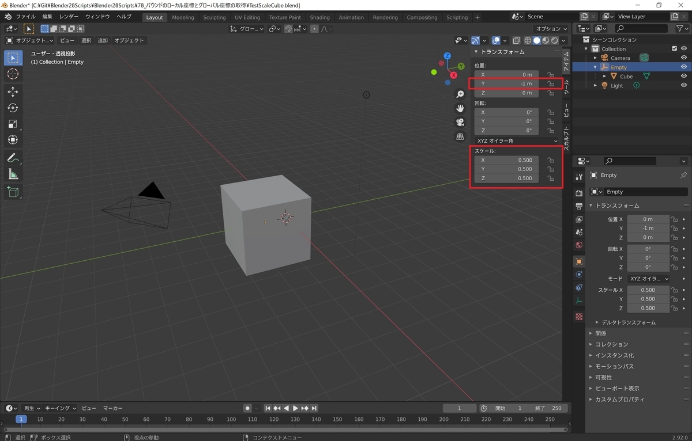The height and width of the screenshot is (441, 692).
Task: Switch perspective/orthographic grid icon
Action: [460, 136]
